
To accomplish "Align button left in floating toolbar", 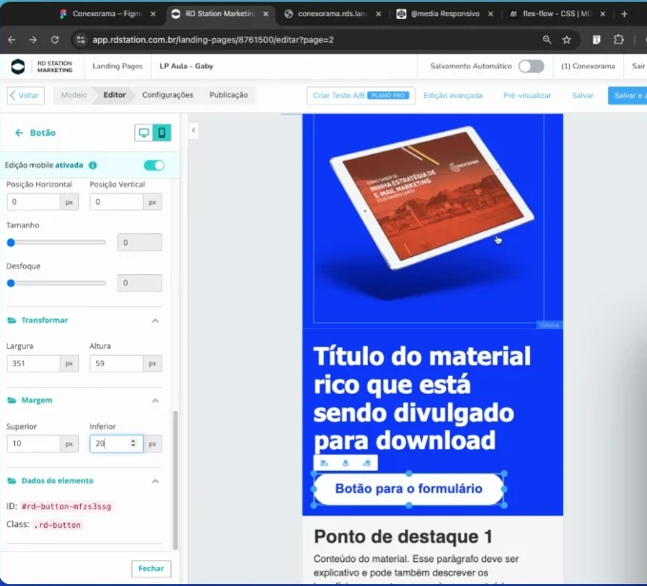I will coord(324,463).
